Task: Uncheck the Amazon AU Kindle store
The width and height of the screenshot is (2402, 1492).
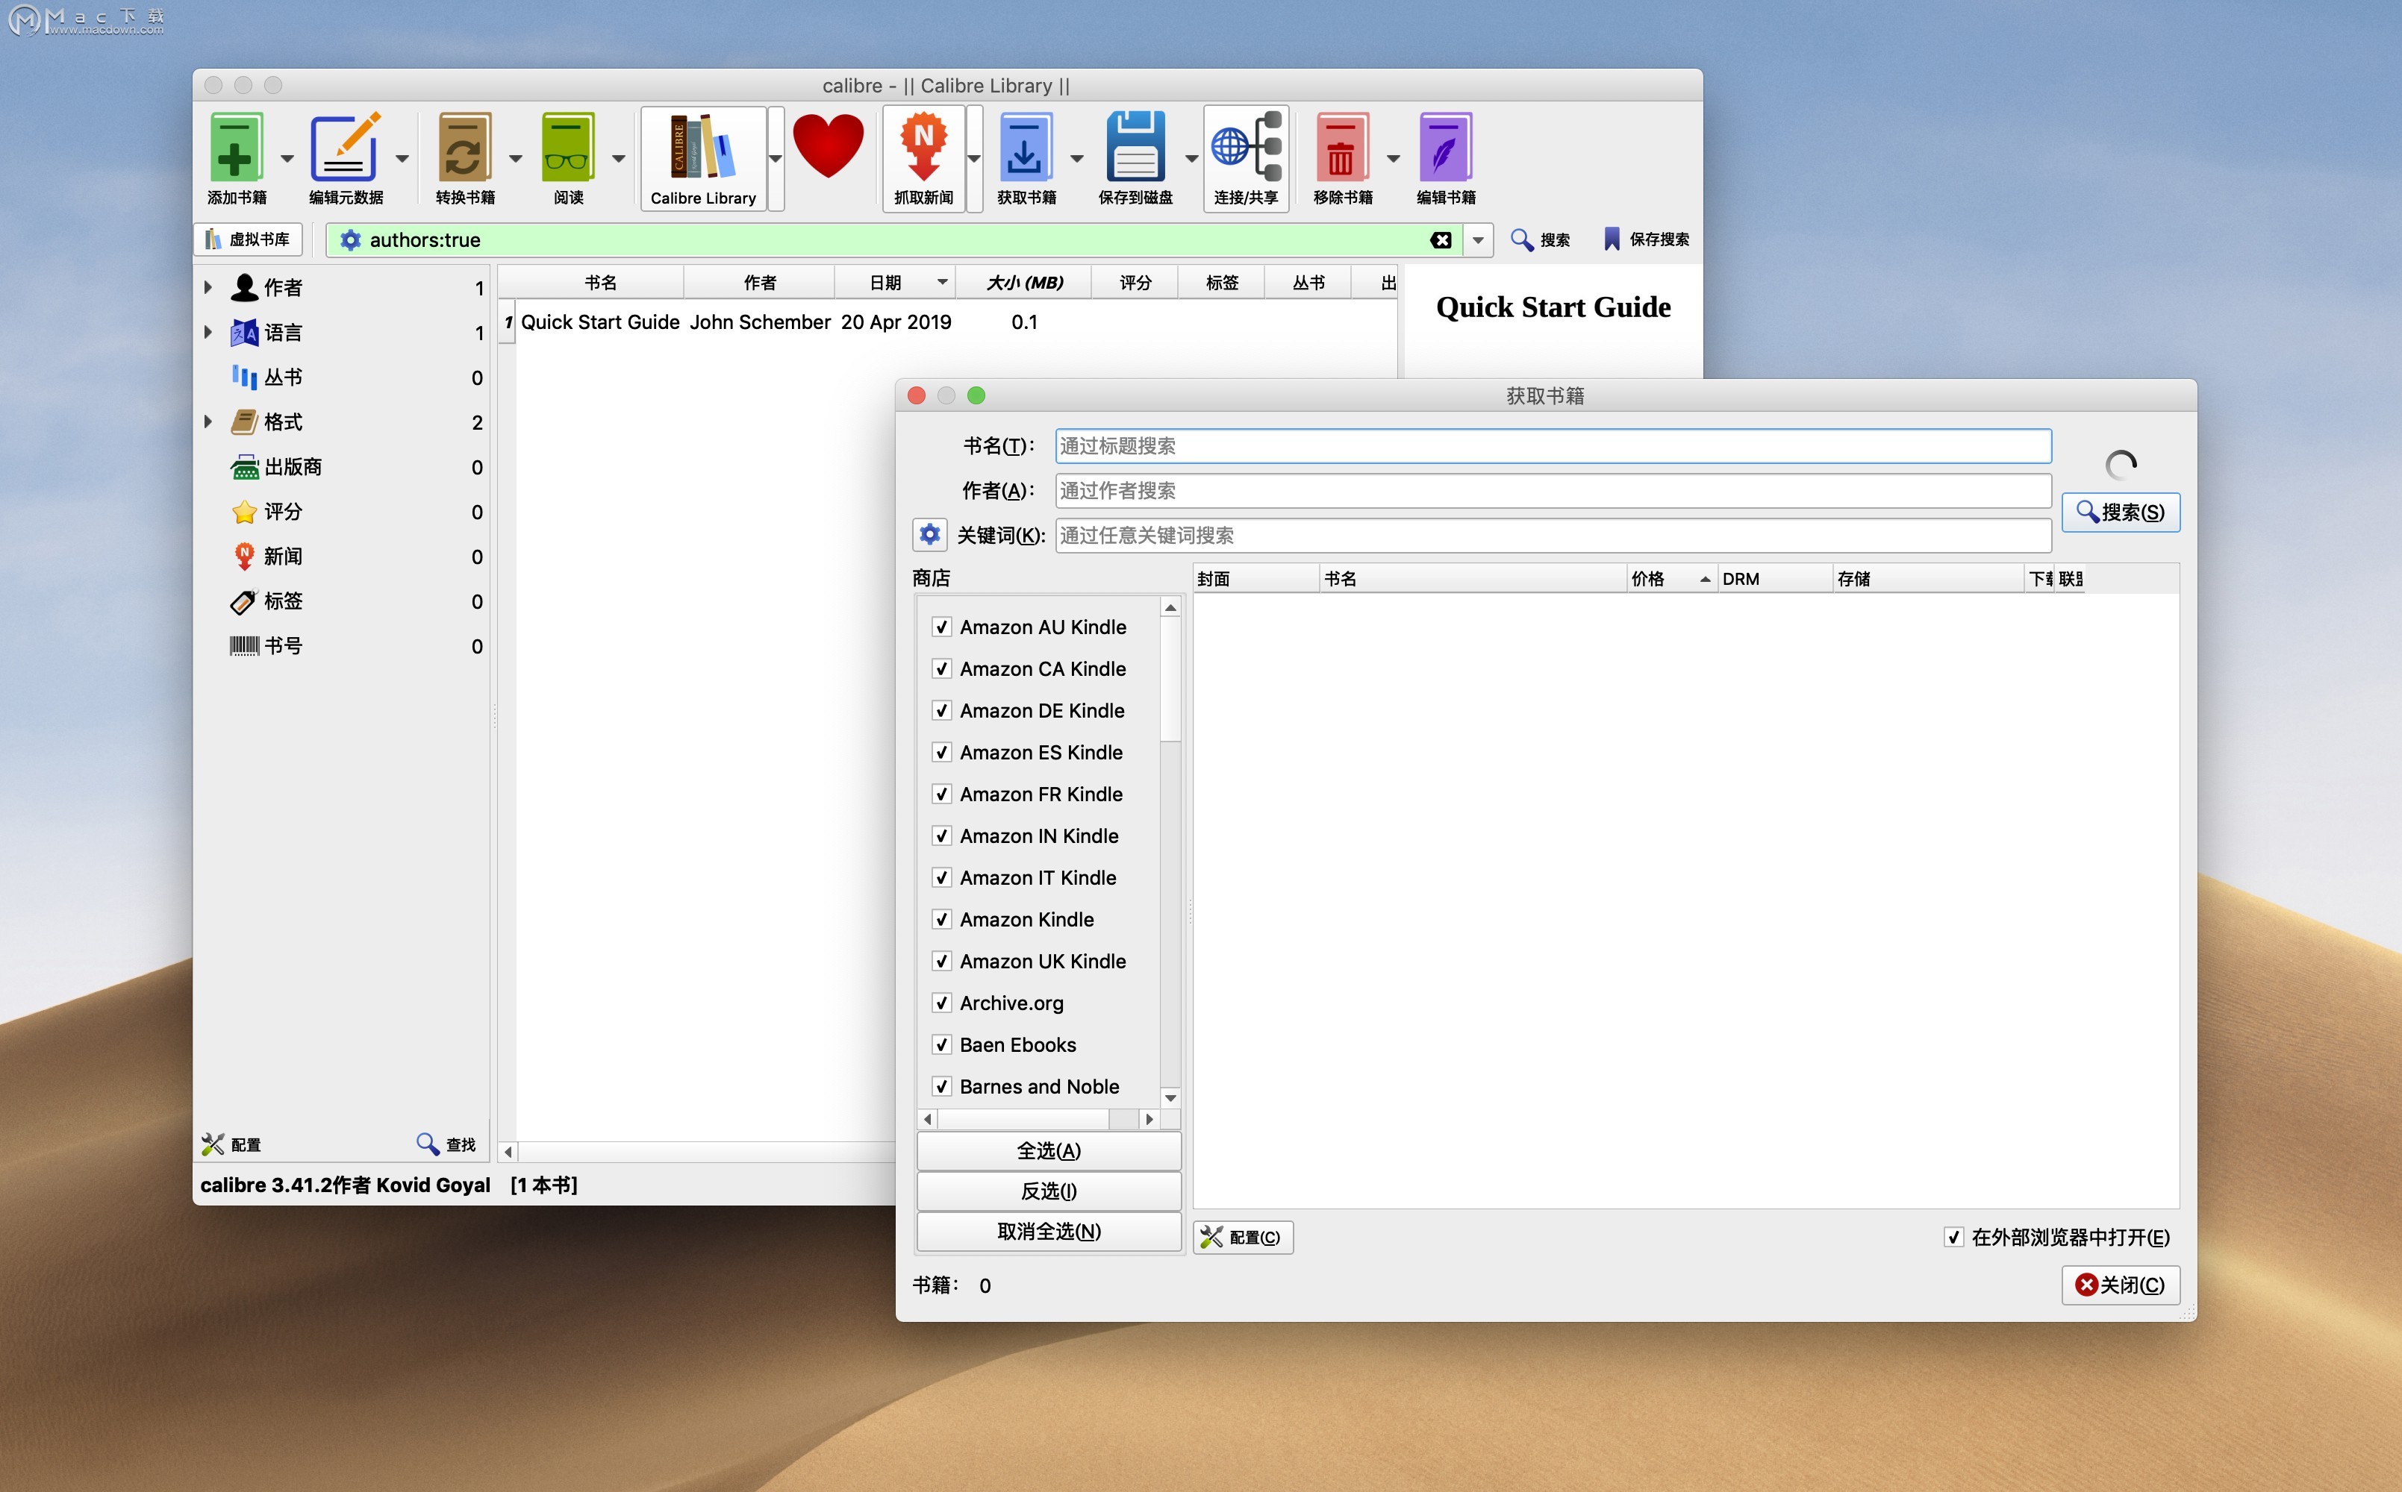Action: click(940, 627)
